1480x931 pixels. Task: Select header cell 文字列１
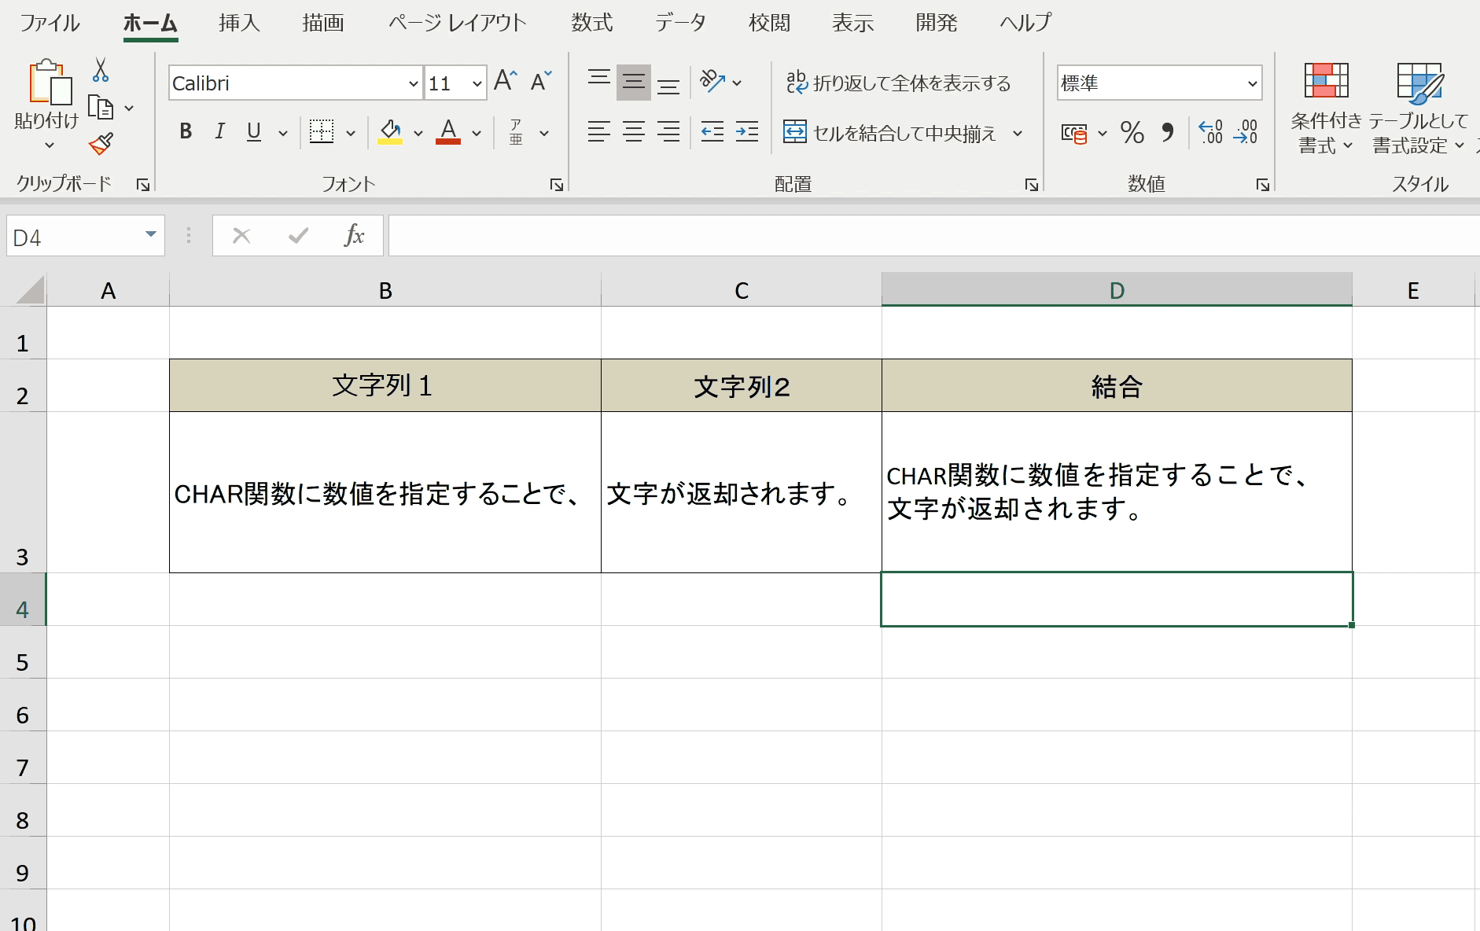385,385
